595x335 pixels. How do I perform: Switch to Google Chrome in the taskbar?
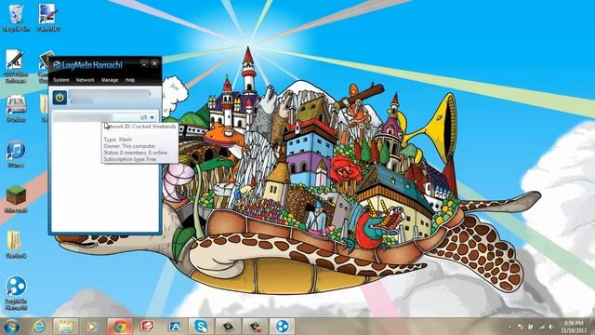coord(120,327)
